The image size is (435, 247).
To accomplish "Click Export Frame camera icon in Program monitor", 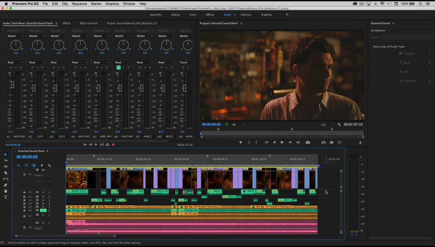I will pos(331,142).
